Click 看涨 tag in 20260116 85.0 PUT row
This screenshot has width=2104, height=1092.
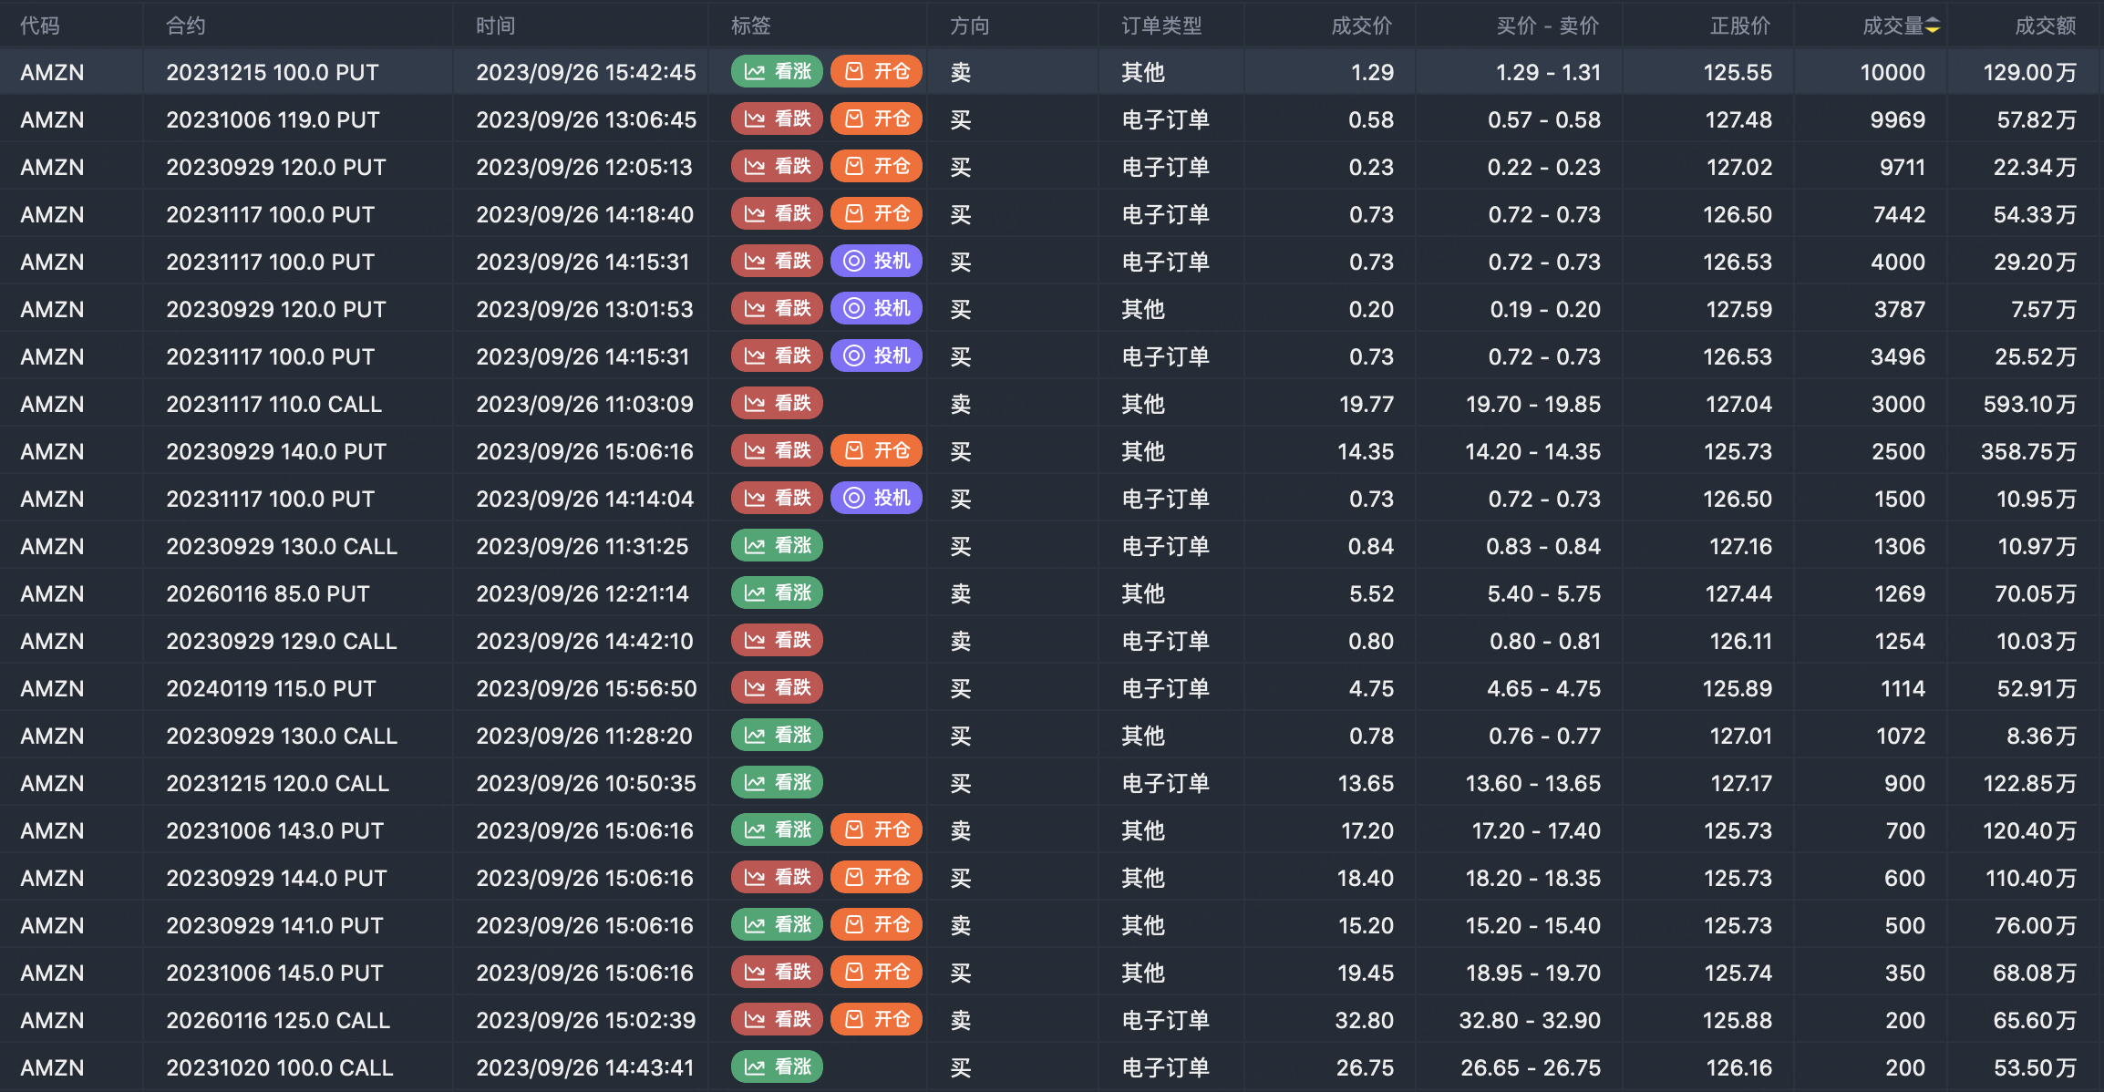777,592
